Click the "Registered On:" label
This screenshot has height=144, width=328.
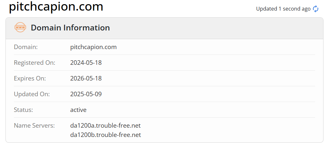pyautogui.click(x=34, y=63)
